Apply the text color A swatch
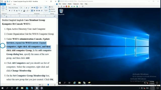 pyautogui.click(x=24, y=10)
